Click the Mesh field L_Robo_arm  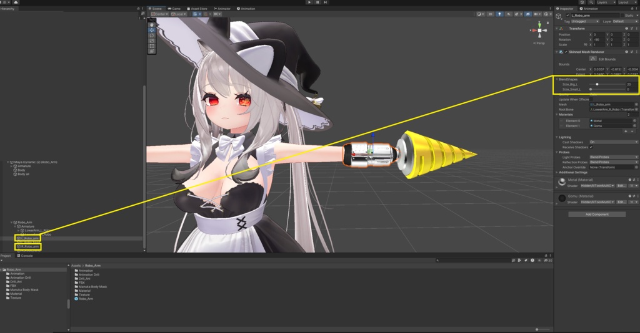[x=611, y=105]
